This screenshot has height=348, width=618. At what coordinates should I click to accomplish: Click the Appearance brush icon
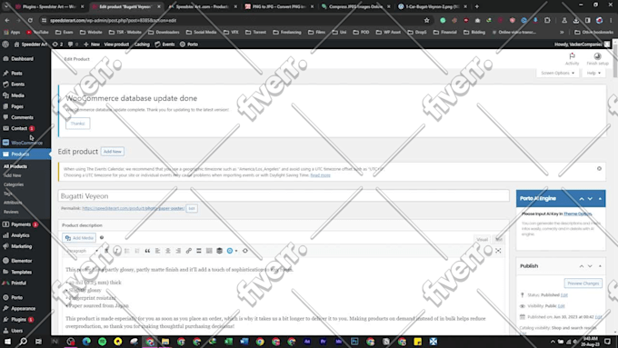[5, 309]
